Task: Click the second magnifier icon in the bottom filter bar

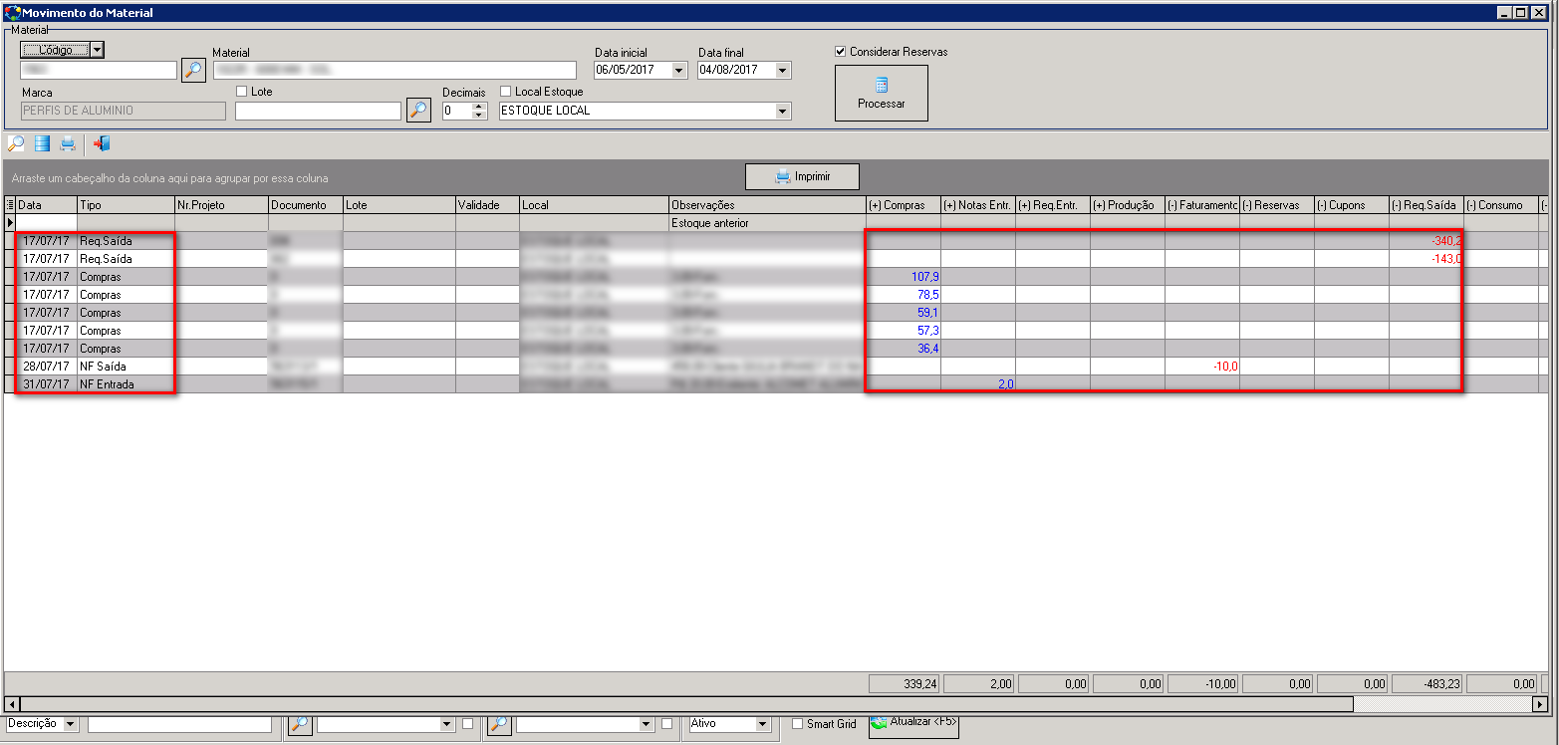Action: tap(499, 725)
